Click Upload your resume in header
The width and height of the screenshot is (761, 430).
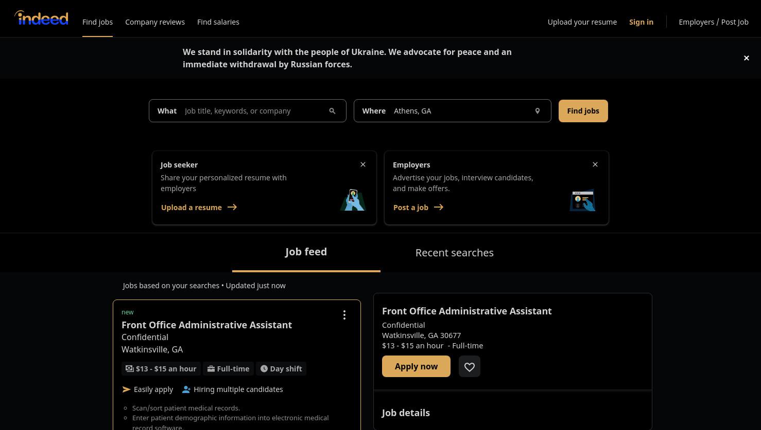582,22
